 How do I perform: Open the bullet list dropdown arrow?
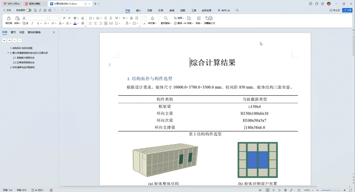93,18
